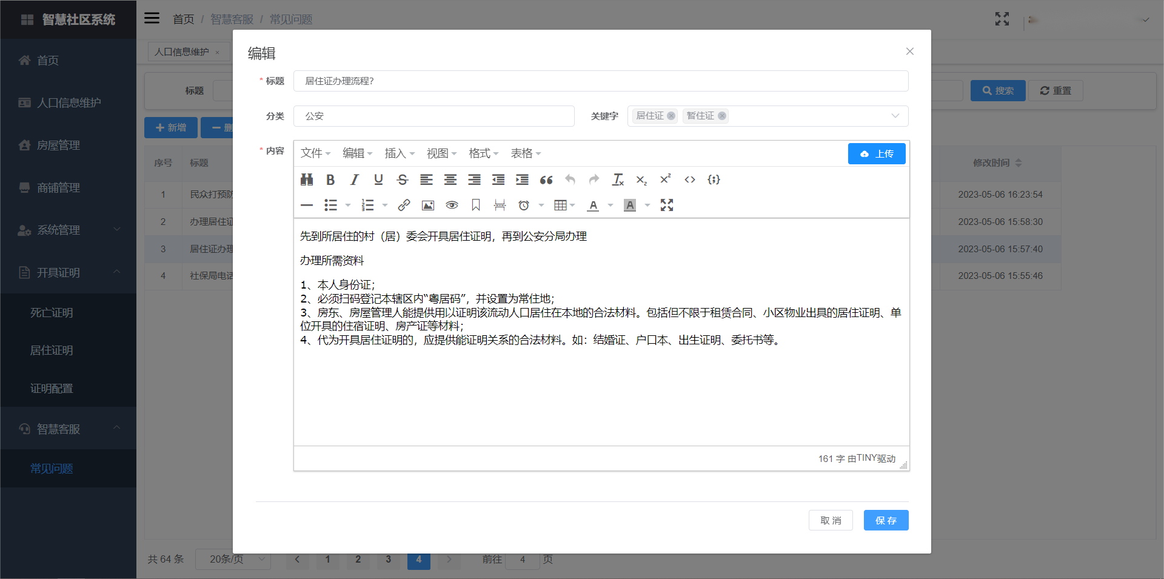Insert bullet list in editor
Viewport: 1164px width, 579px height.
[x=330, y=206]
